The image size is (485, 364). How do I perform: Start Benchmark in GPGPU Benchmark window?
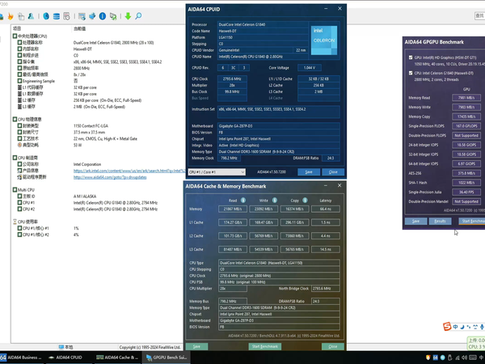click(x=472, y=221)
